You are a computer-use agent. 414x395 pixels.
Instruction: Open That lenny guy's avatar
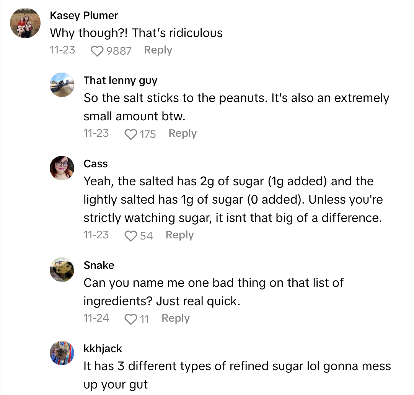click(62, 85)
